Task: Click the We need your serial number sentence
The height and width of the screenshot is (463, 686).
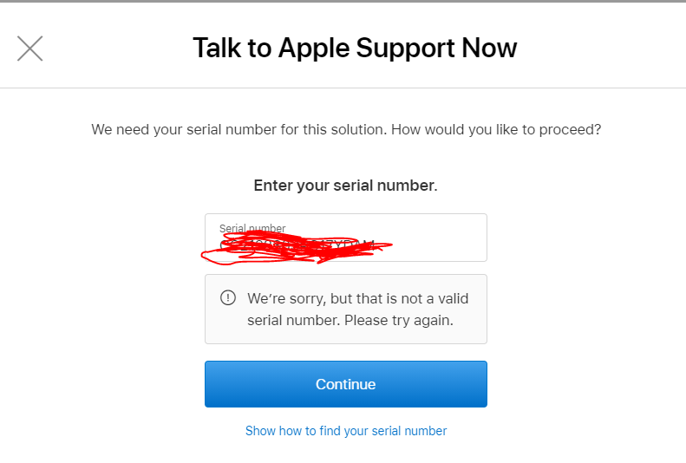Action: click(239, 129)
